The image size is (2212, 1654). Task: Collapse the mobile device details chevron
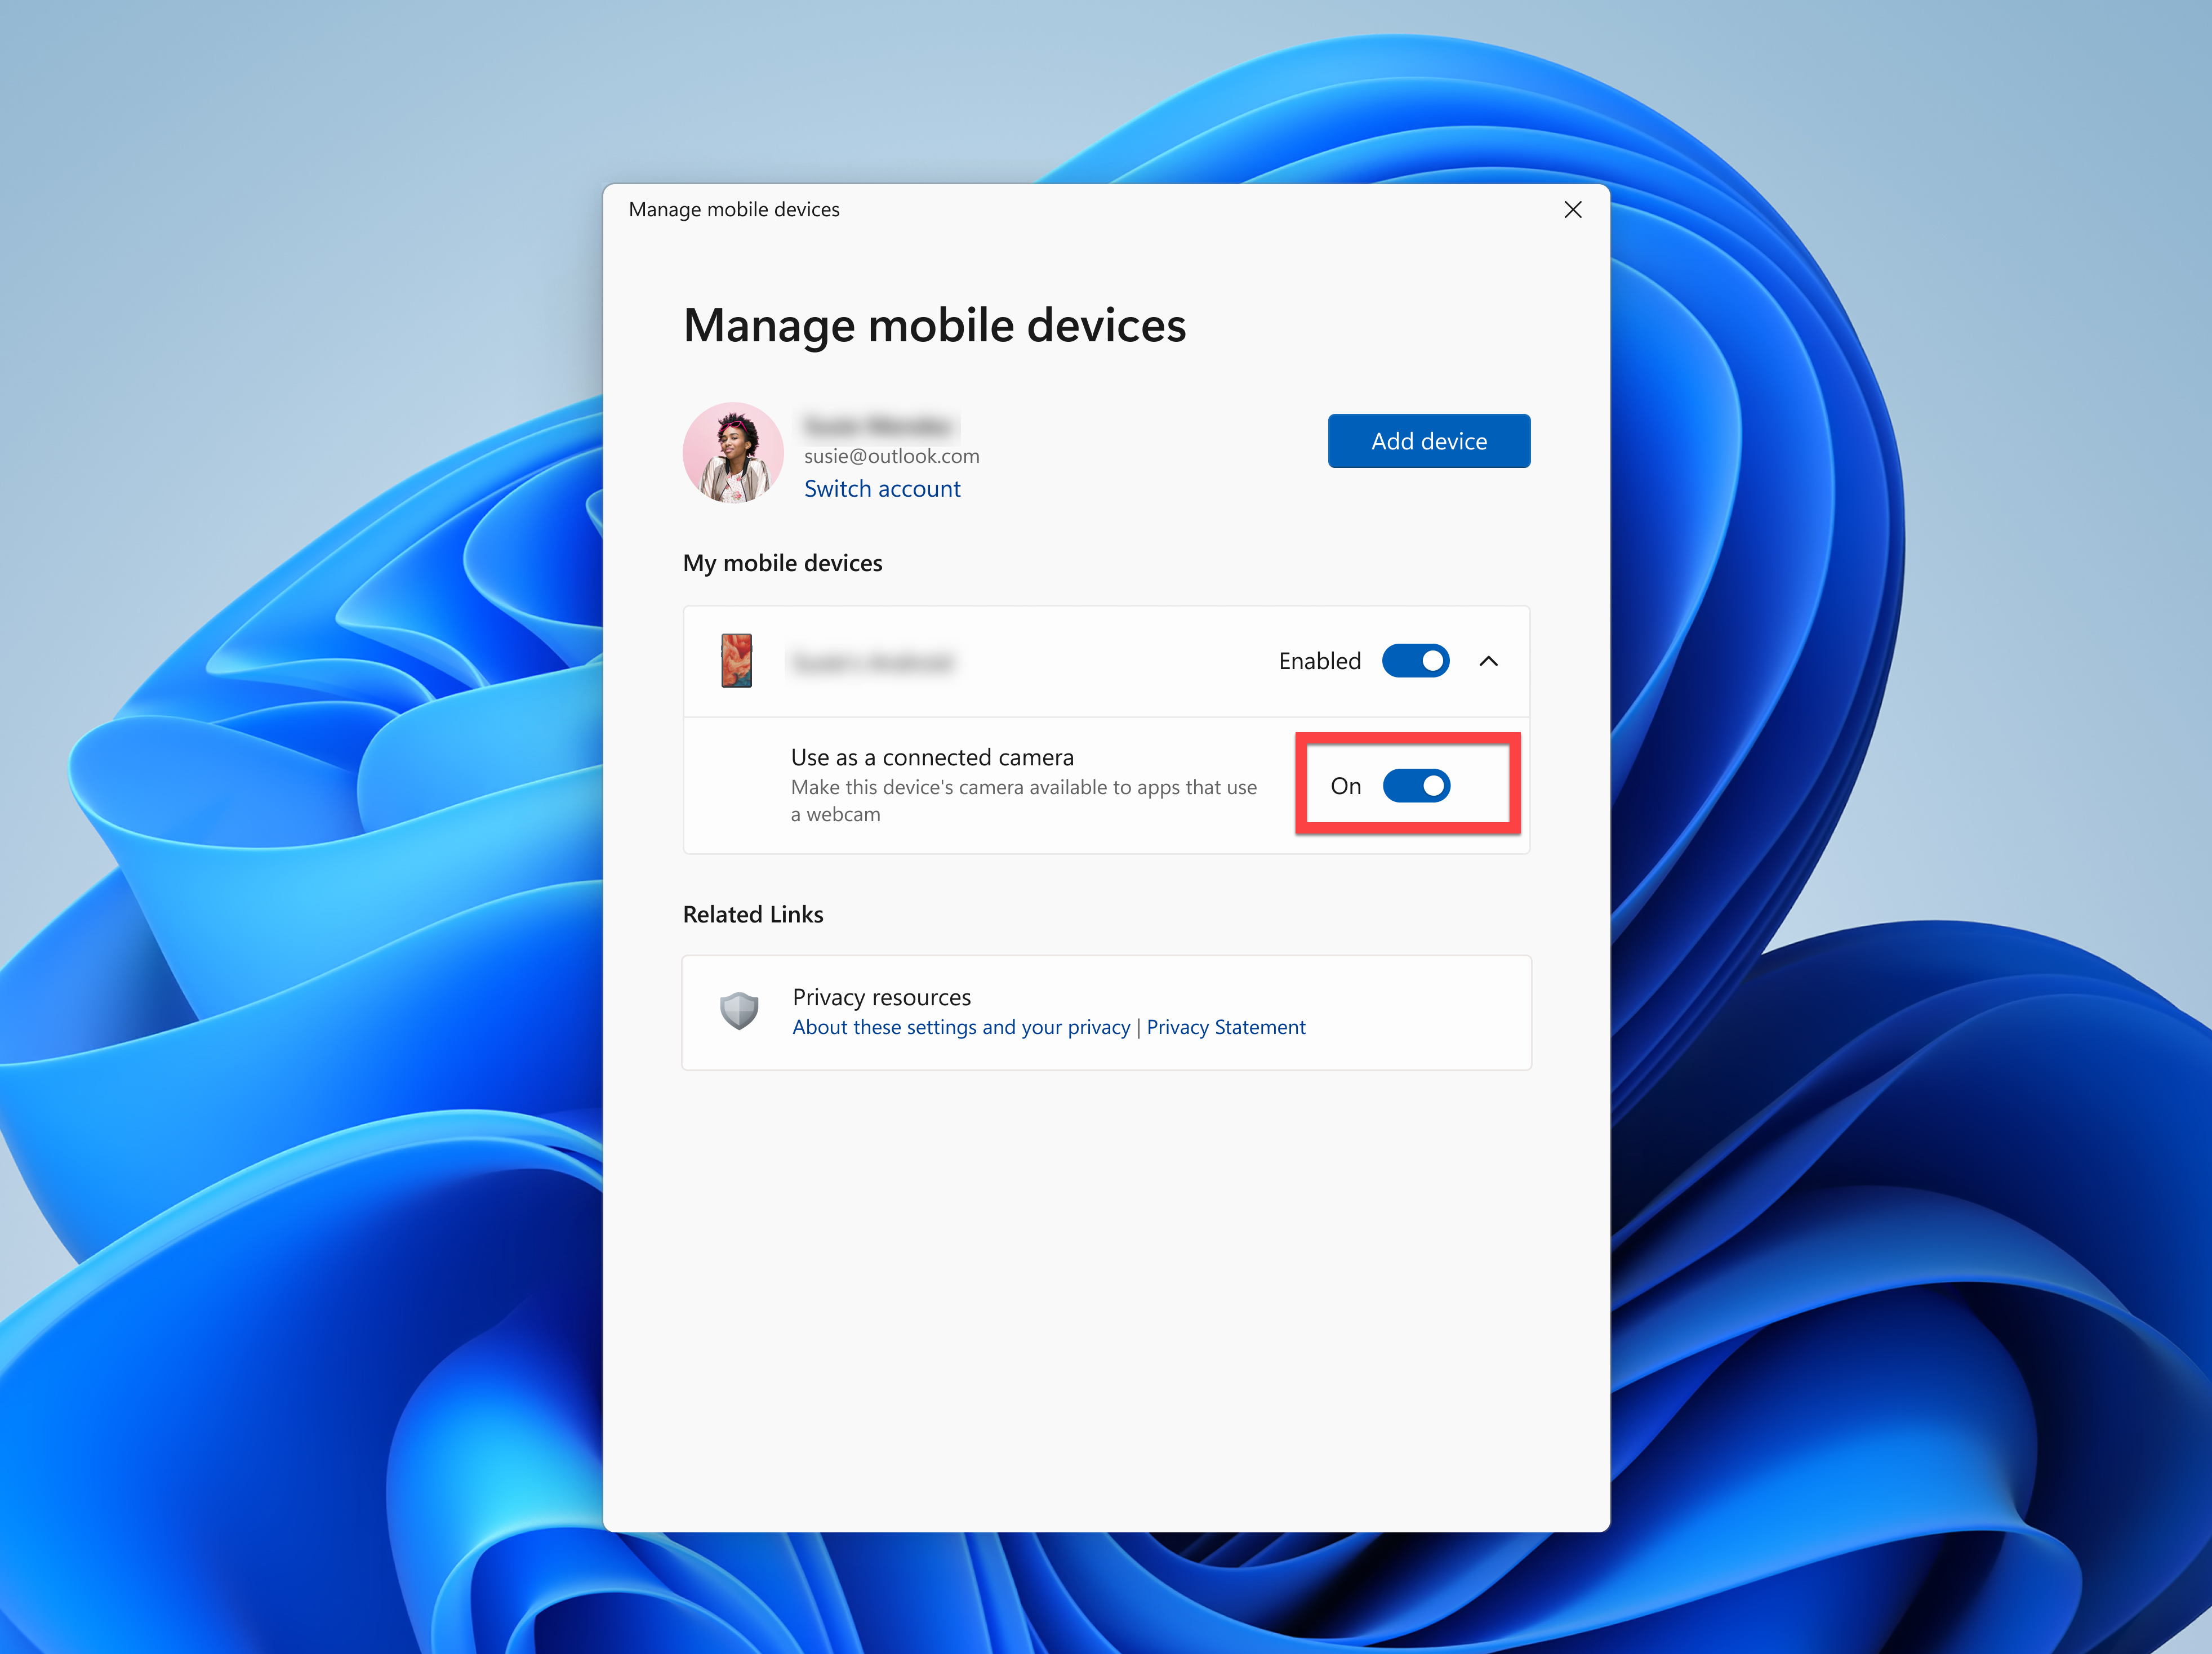coord(1488,661)
